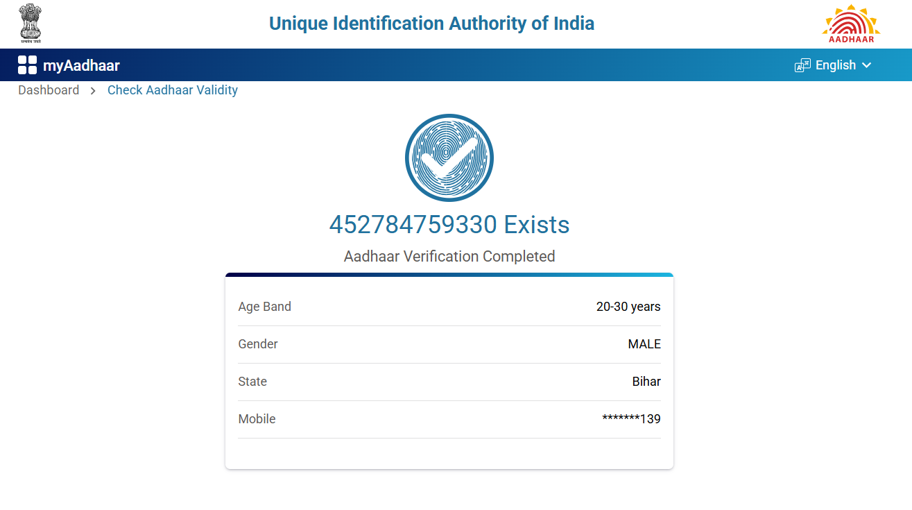Click Unique Identification Authority of India heading

coord(431,24)
